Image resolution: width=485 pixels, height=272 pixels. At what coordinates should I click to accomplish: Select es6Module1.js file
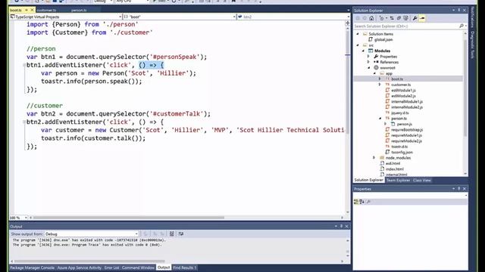point(403,91)
